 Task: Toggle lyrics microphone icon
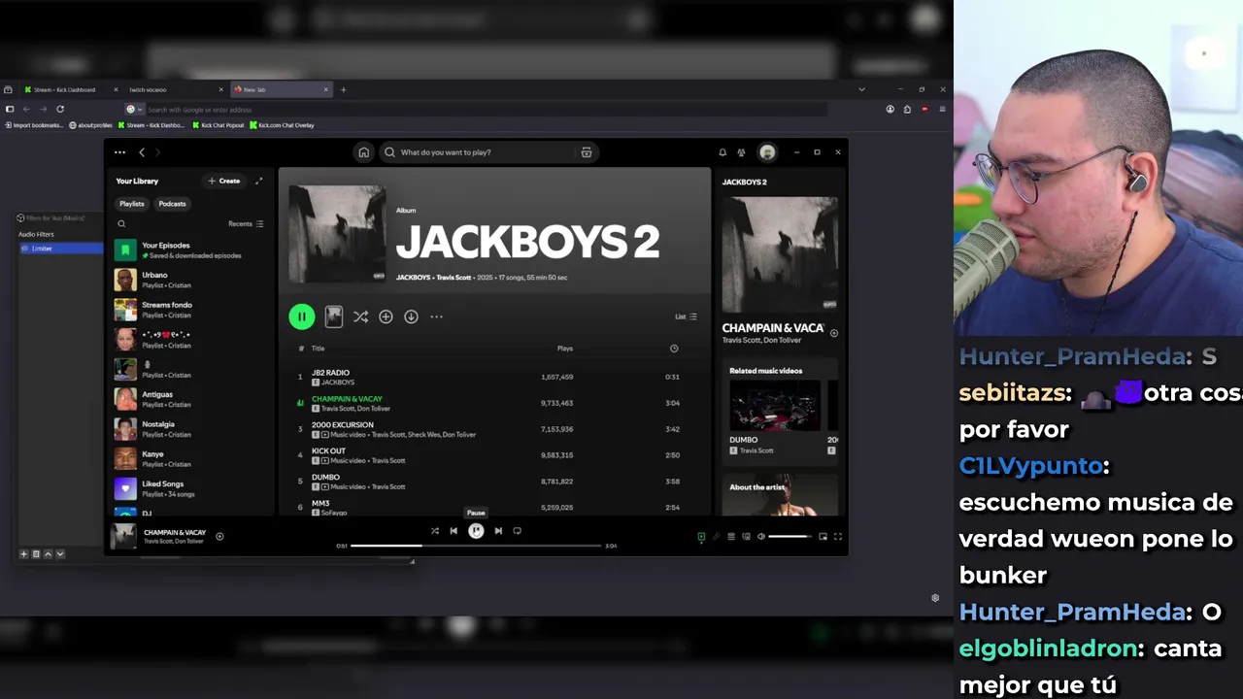click(717, 536)
